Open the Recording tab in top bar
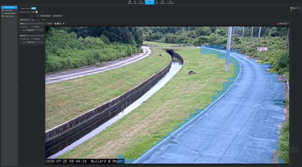The height and width of the screenshot is (167, 302). 141,2
